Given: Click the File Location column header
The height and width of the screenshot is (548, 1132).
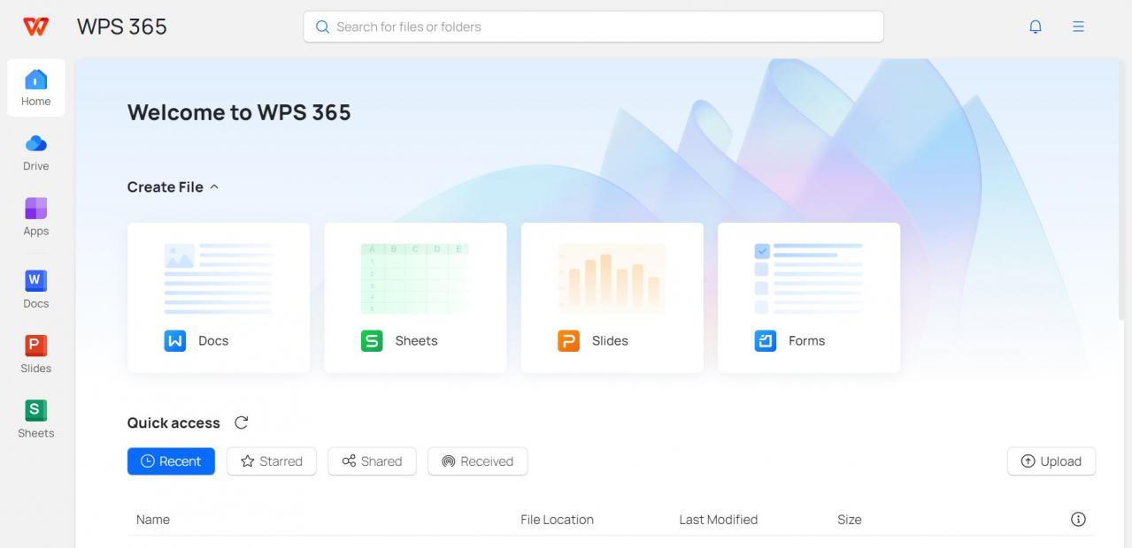Looking at the screenshot, I should pos(557,520).
